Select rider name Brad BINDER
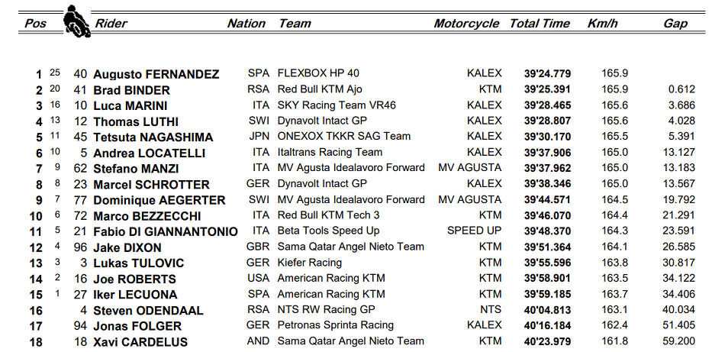725x352 pixels. coord(132,90)
